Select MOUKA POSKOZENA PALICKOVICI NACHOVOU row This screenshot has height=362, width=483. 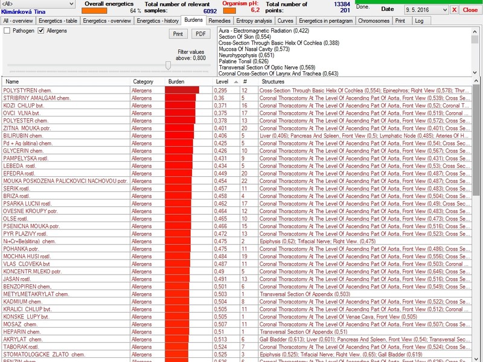pyautogui.click(x=237, y=181)
